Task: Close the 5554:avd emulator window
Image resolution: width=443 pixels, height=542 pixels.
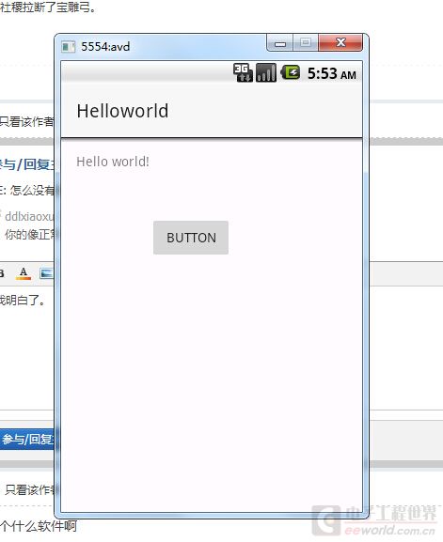Action: (340, 43)
